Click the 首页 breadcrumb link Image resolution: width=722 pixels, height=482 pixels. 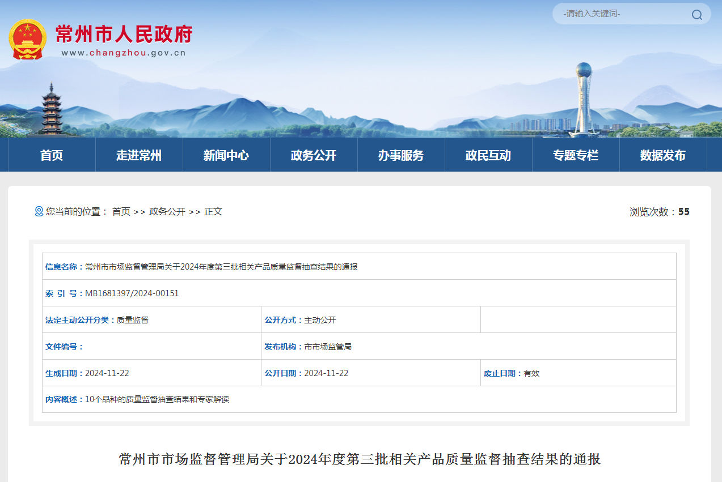click(121, 211)
